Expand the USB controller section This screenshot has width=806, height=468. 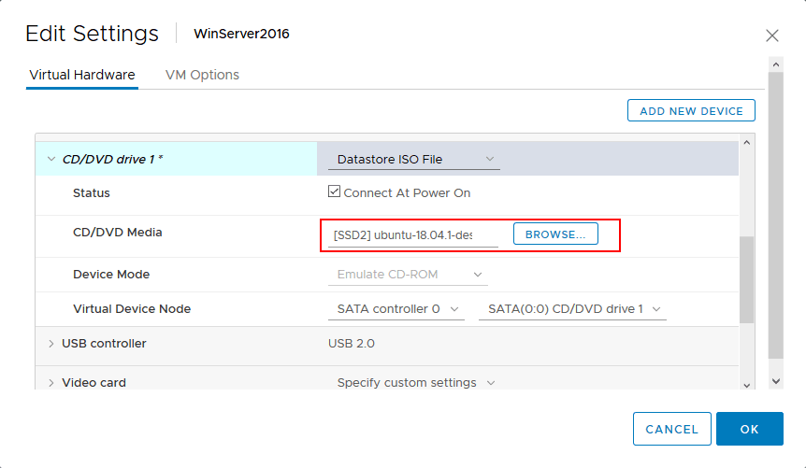(x=50, y=344)
